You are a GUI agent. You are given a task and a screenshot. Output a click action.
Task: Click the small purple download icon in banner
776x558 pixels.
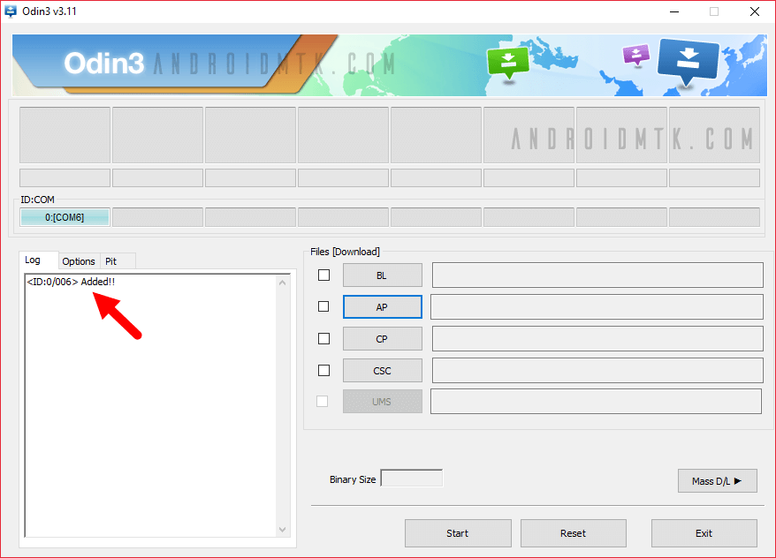pyautogui.click(x=635, y=55)
